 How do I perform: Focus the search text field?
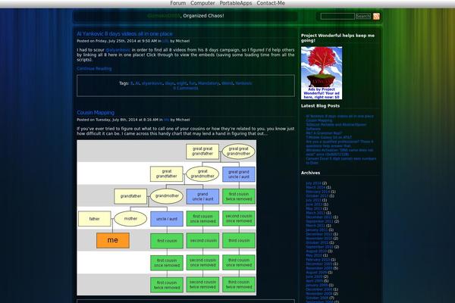(337, 16)
